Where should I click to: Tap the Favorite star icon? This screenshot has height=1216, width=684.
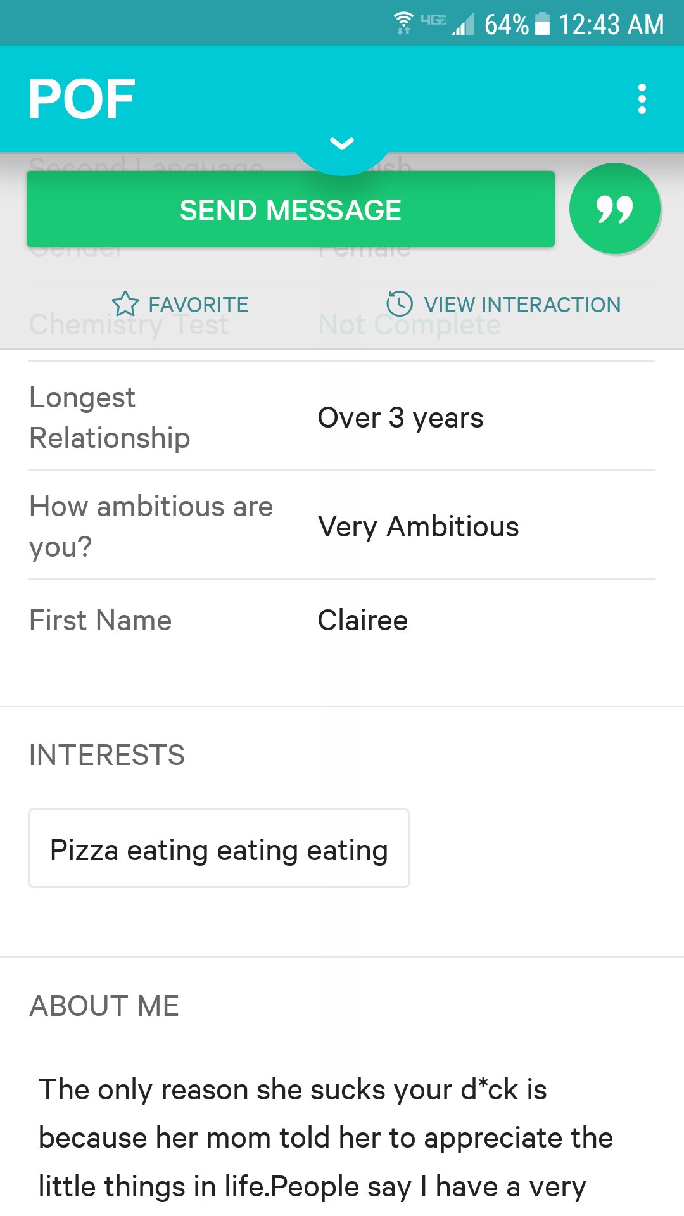125,305
